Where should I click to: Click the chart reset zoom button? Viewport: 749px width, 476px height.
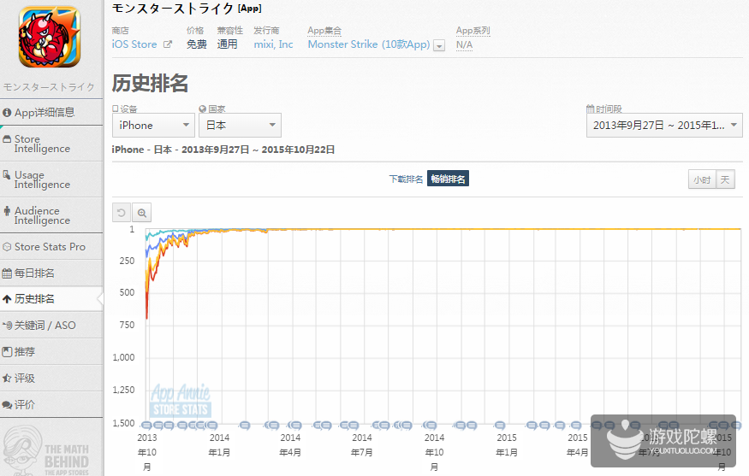point(122,213)
